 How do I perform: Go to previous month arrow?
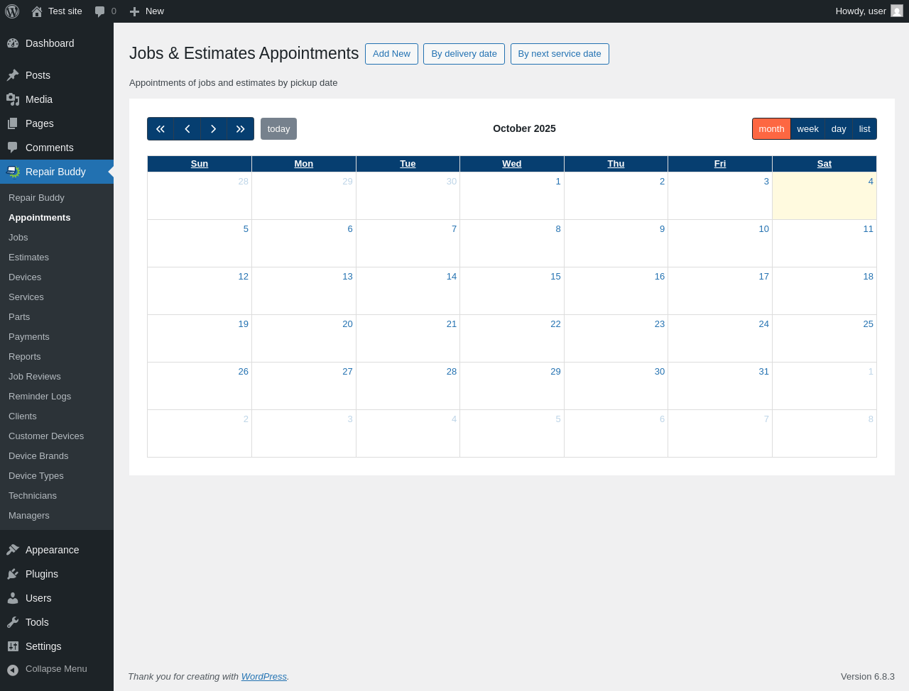(187, 129)
